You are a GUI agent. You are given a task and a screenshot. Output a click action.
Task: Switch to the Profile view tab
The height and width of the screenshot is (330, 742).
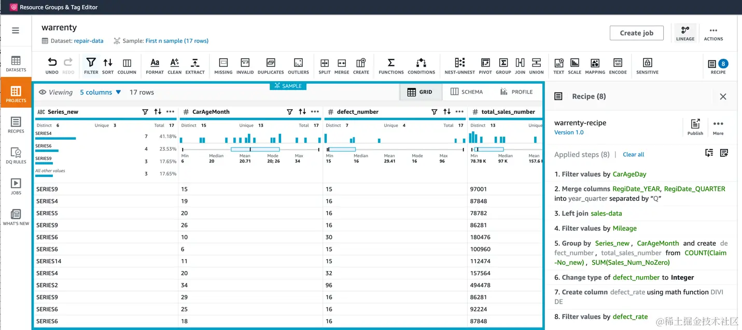click(x=516, y=92)
